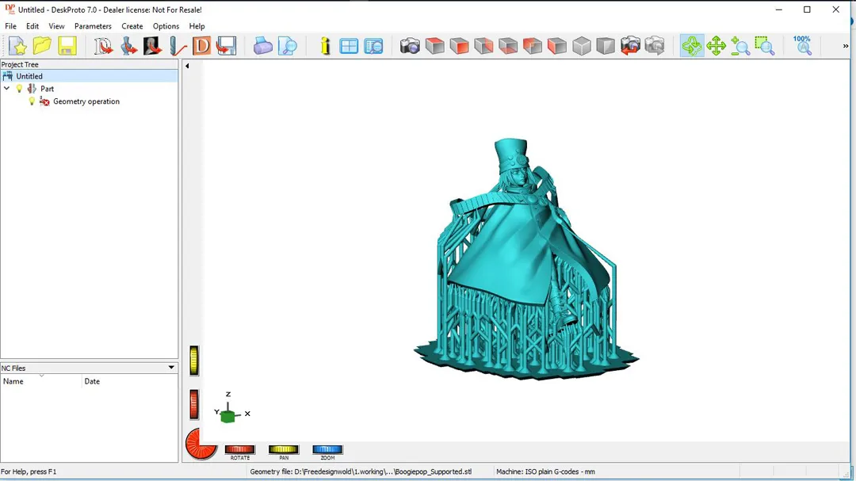Activate zoom window selection tool

coord(765,46)
